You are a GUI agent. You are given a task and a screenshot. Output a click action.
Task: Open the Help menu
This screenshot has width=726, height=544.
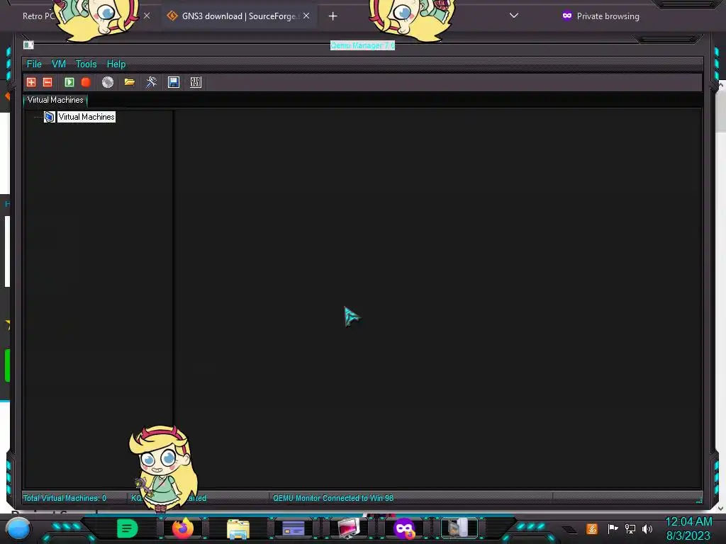point(116,64)
